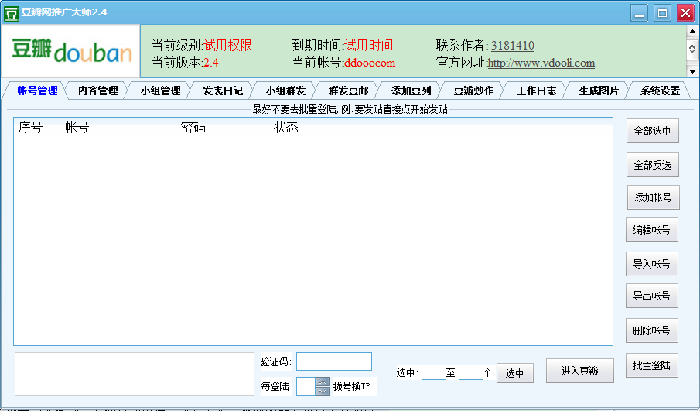Add an account with 添加帐号
The width and height of the screenshot is (700, 411).
pos(653,197)
